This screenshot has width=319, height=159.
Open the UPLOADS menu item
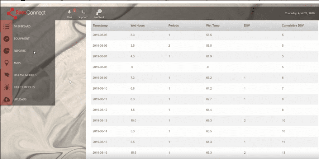[20, 99]
